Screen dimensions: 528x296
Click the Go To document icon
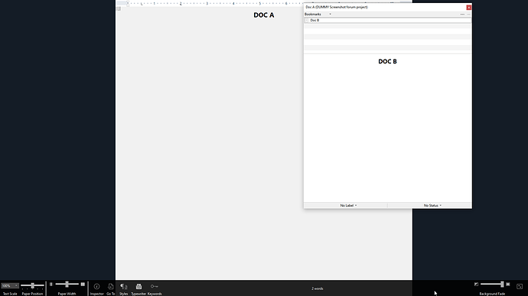coord(110,286)
